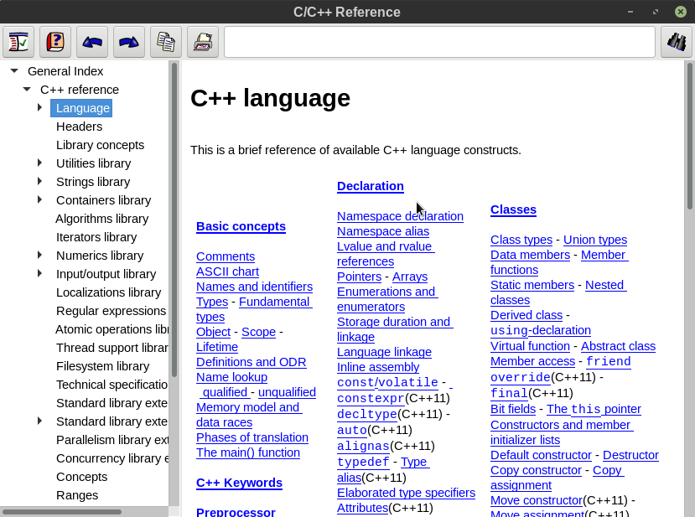Collapse the General Index tree node

point(14,71)
